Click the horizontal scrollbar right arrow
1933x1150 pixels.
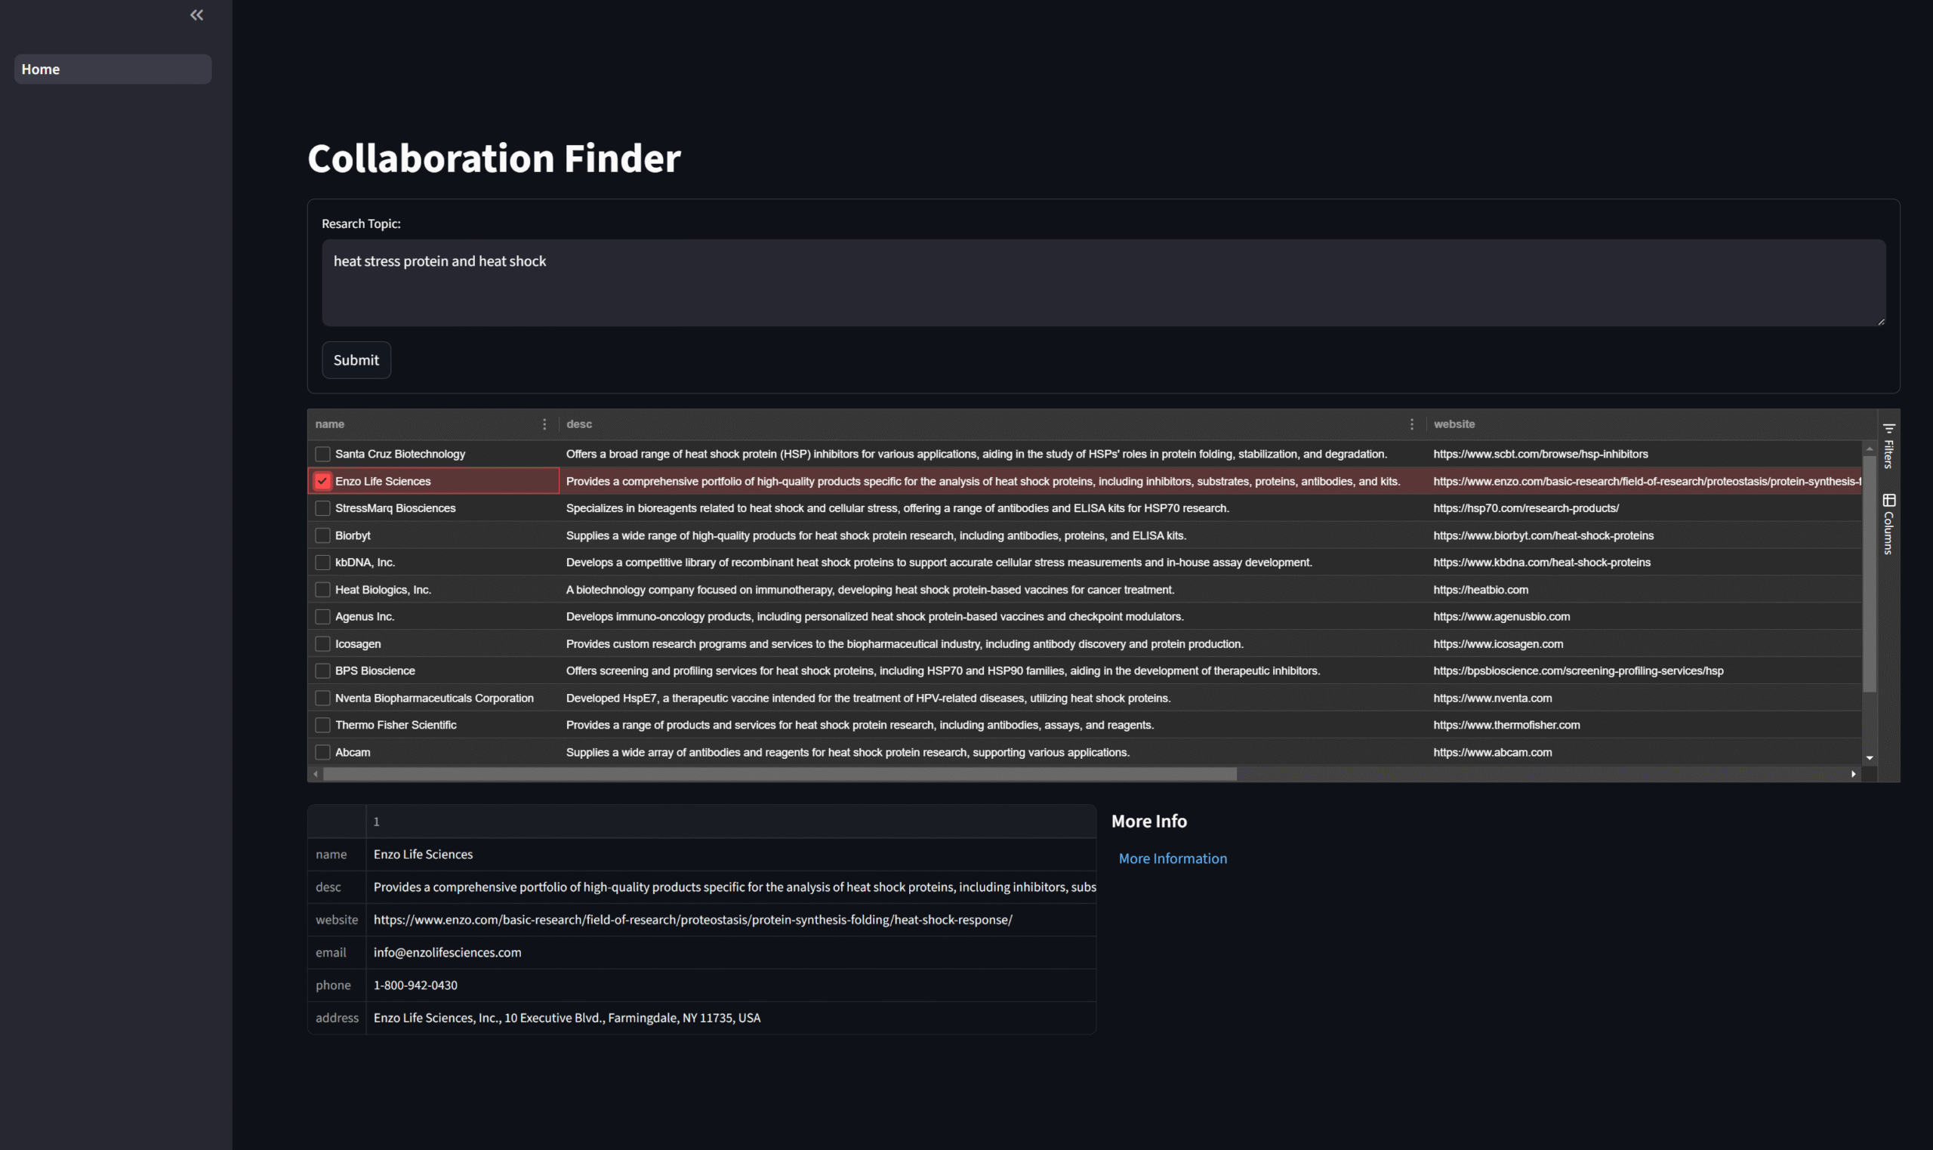[x=1853, y=773]
